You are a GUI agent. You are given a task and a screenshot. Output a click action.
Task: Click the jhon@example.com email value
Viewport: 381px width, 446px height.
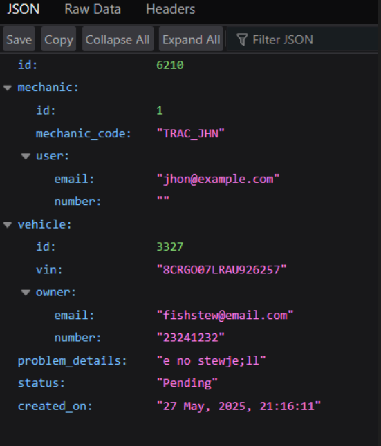point(219,180)
